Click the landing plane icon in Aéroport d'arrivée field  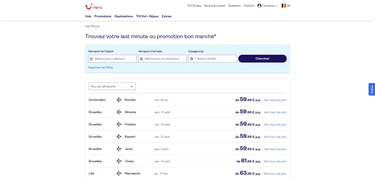tap(142, 58)
